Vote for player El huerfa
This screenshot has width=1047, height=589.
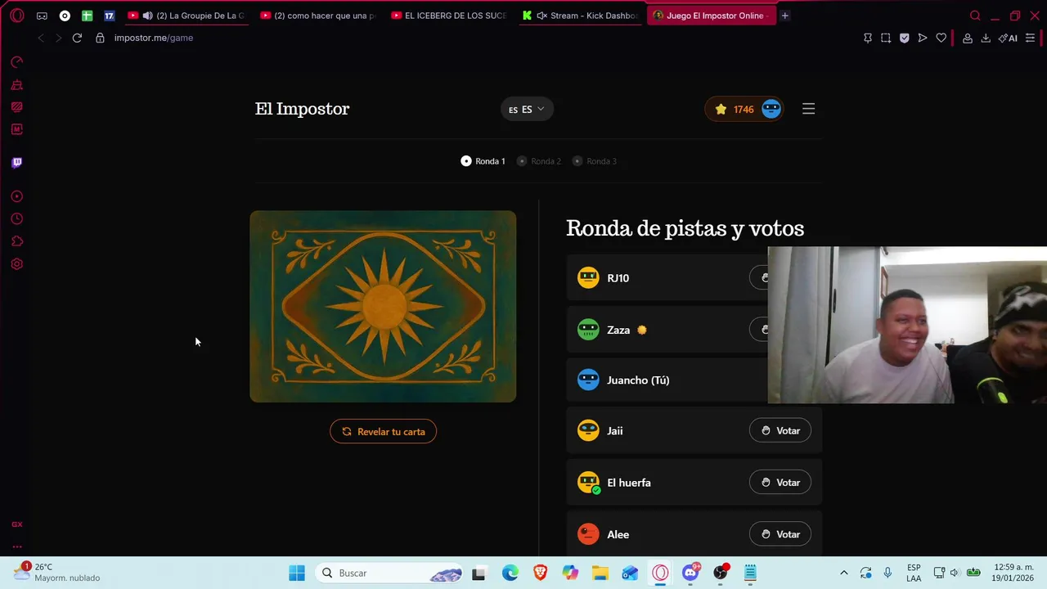(780, 483)
